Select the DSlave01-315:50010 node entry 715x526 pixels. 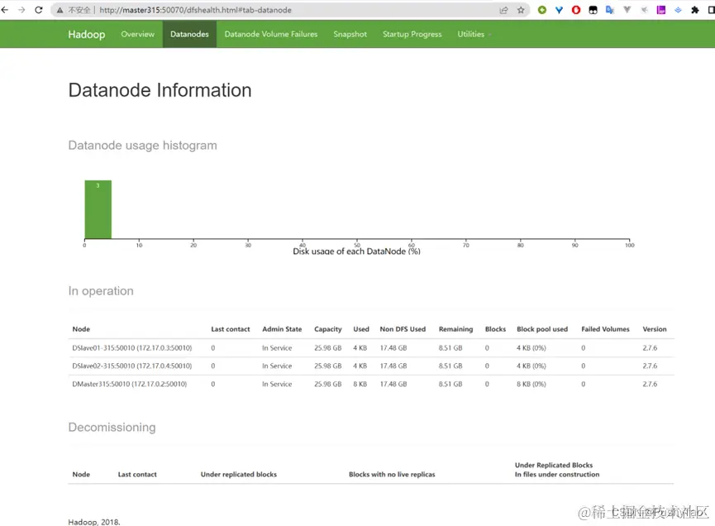131,347
